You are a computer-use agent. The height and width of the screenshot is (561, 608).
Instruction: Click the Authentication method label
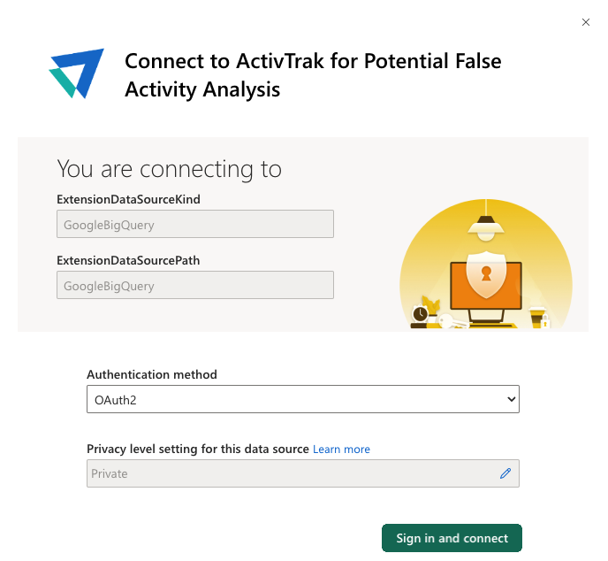coord(152,374)
